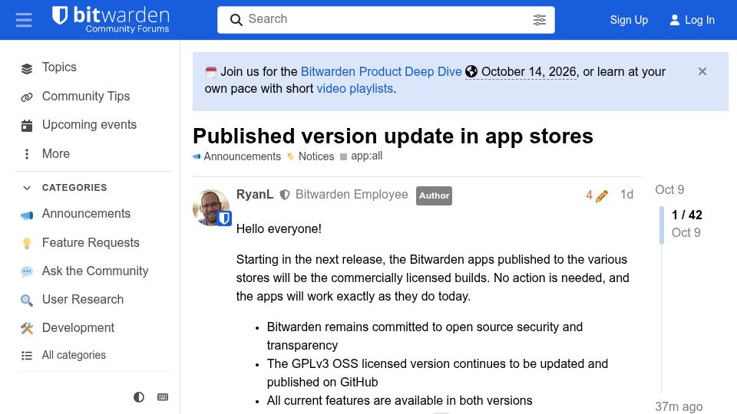The image size is (737, 414).
Task: Open keyboard shortcuts via the keyboard icon
Action: [163, 397]
